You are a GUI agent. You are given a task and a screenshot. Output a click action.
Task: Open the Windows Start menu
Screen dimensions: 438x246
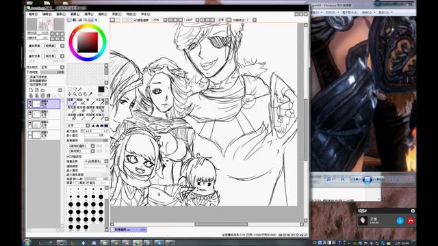pyautogui.click(x=27, y=243)
